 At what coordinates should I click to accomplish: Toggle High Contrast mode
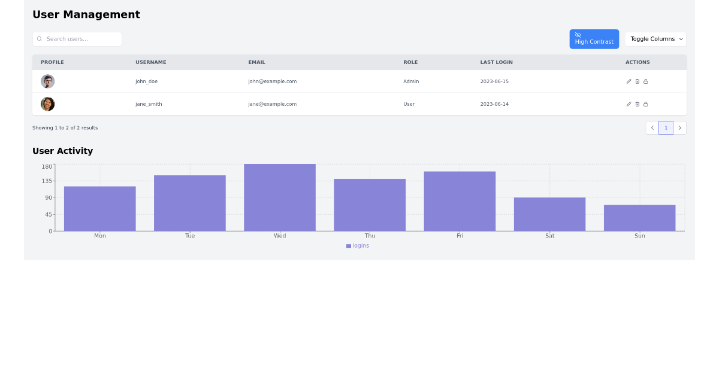(x=594, y=39)
